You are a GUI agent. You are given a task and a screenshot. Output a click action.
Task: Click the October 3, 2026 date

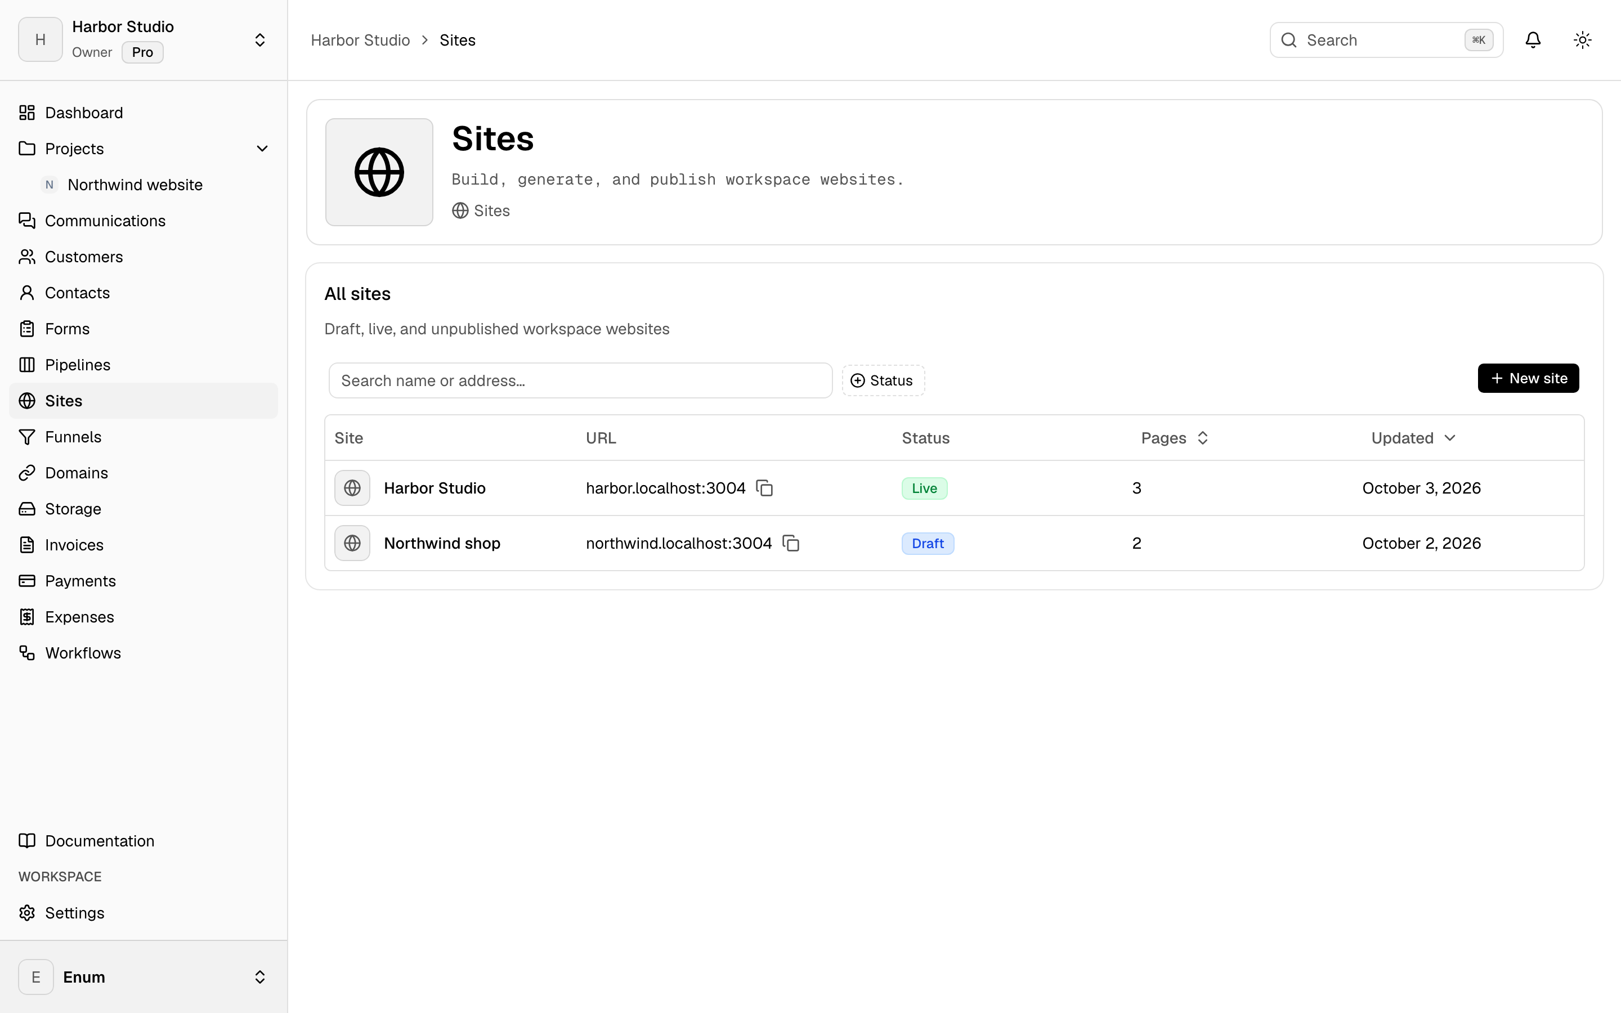(1421, 488)
